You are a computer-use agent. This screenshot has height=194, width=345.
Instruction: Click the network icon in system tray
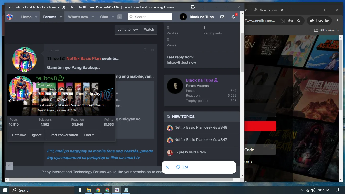(x=307, y=190)
